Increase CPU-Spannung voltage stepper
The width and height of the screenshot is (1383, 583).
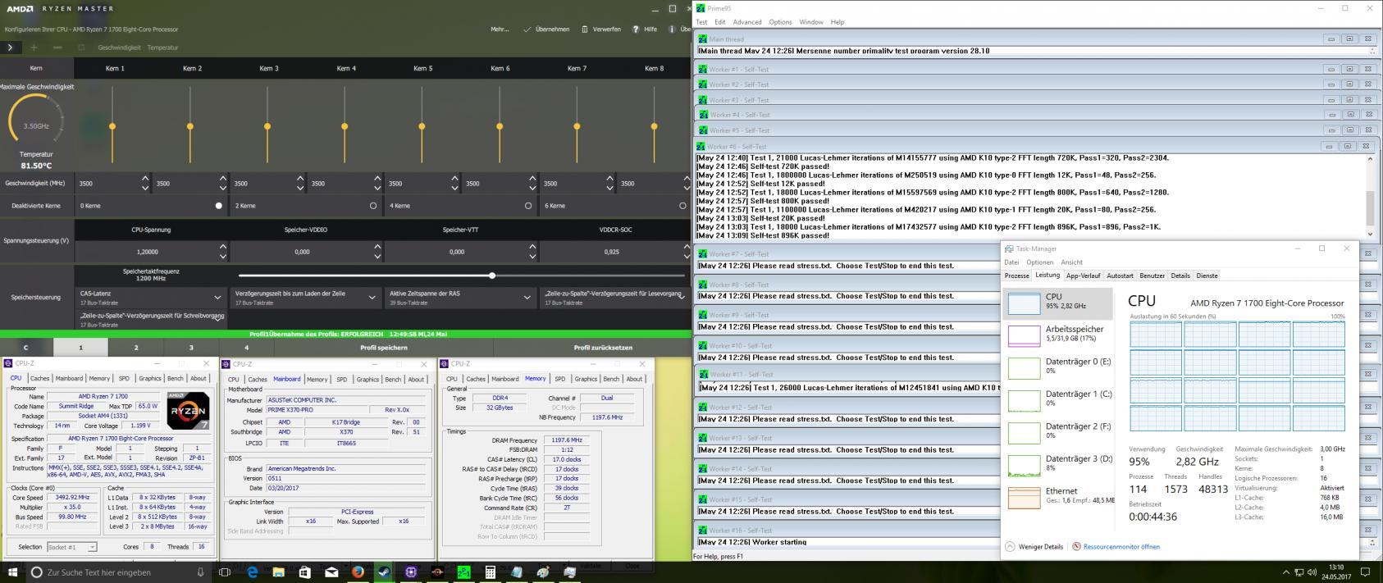tap(223, 247)
